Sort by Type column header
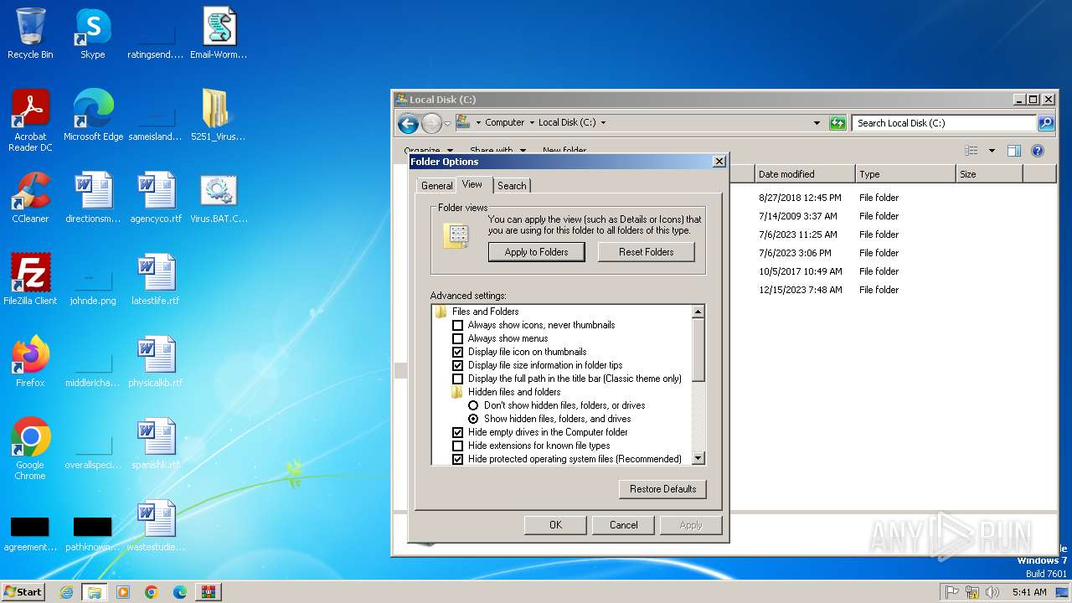 (905, 174)
